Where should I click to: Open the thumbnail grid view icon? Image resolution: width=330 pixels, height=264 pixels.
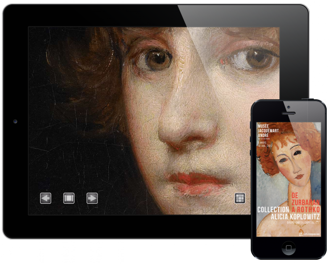(239, 198)
